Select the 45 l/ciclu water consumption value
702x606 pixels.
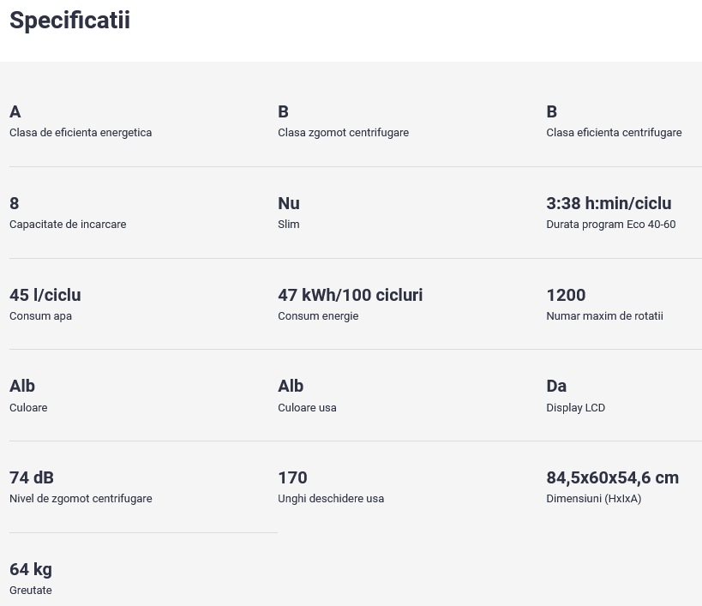45,296
